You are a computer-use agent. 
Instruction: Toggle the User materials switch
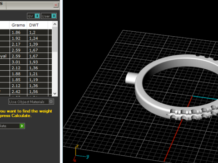[49, 16]
